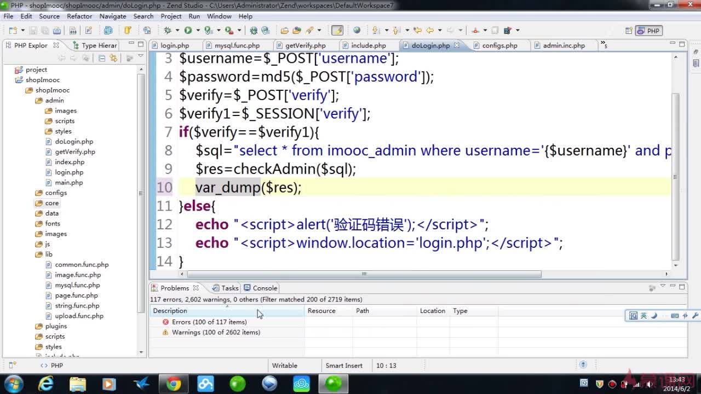
Task: Open the Run dropdown arrow
Action: click(x=198, y=31)
